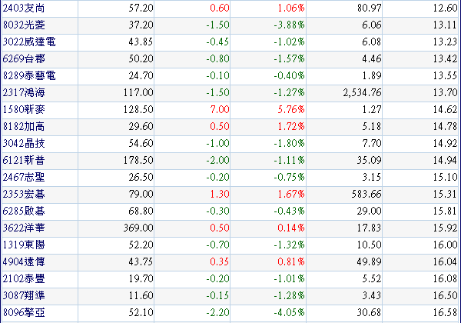Viewport: 461px width, 323px height.
Task: Select price 57.20 in 友尚 row
Action: (141, 8)
